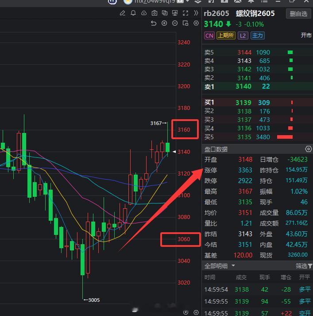Click the 日增仓 value -34623
The width and height of the screenshot is (313, 316).
pos(298,160)
